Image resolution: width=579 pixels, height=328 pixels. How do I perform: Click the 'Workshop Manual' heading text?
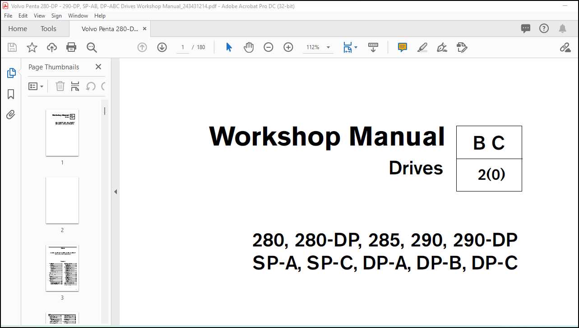[327, 136]
